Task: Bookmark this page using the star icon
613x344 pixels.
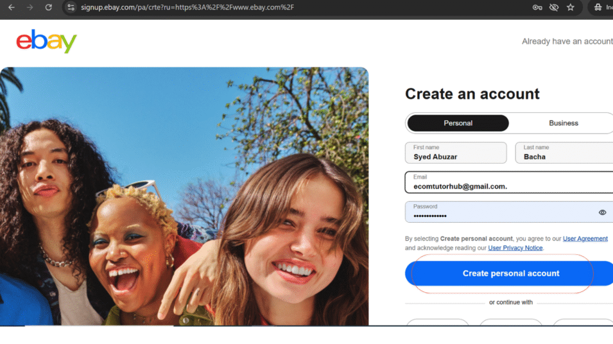Action: tap(570, 8)
